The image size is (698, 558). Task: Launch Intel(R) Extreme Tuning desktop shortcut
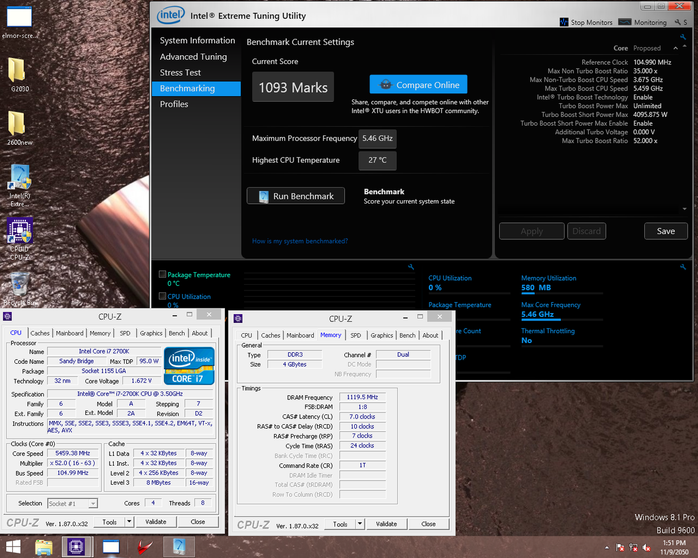[x=20, y=185]
